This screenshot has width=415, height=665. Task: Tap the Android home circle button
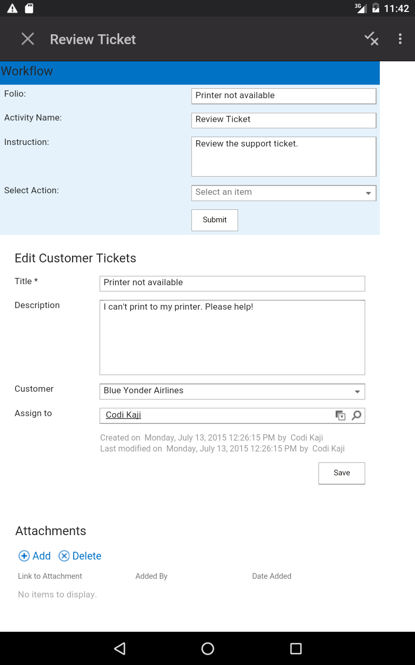tap(208, 648)
